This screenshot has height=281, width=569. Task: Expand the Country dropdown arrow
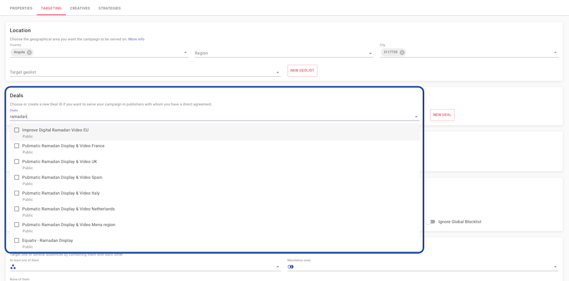click(x=185, y=53)
